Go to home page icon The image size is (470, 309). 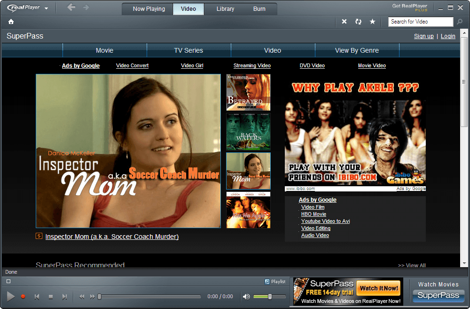point(11,22)
